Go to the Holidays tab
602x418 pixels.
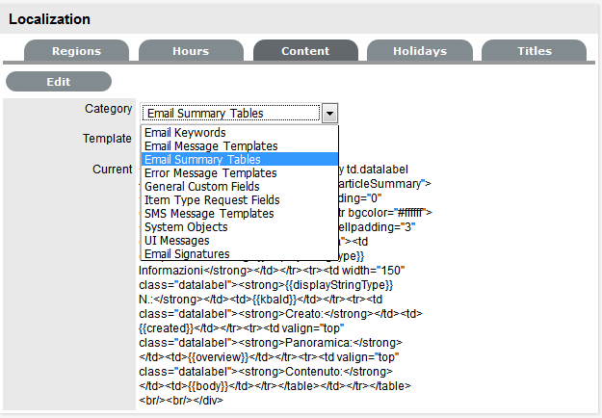[x=419, y=51]
